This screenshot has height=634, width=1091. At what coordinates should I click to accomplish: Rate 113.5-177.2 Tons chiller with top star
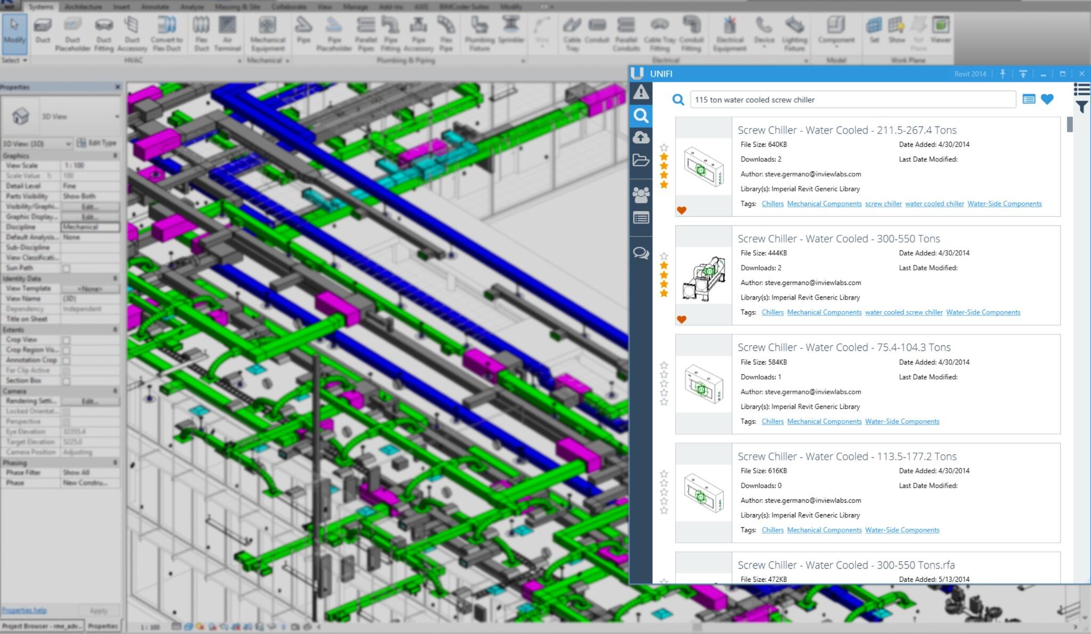[x=664, y=474]
